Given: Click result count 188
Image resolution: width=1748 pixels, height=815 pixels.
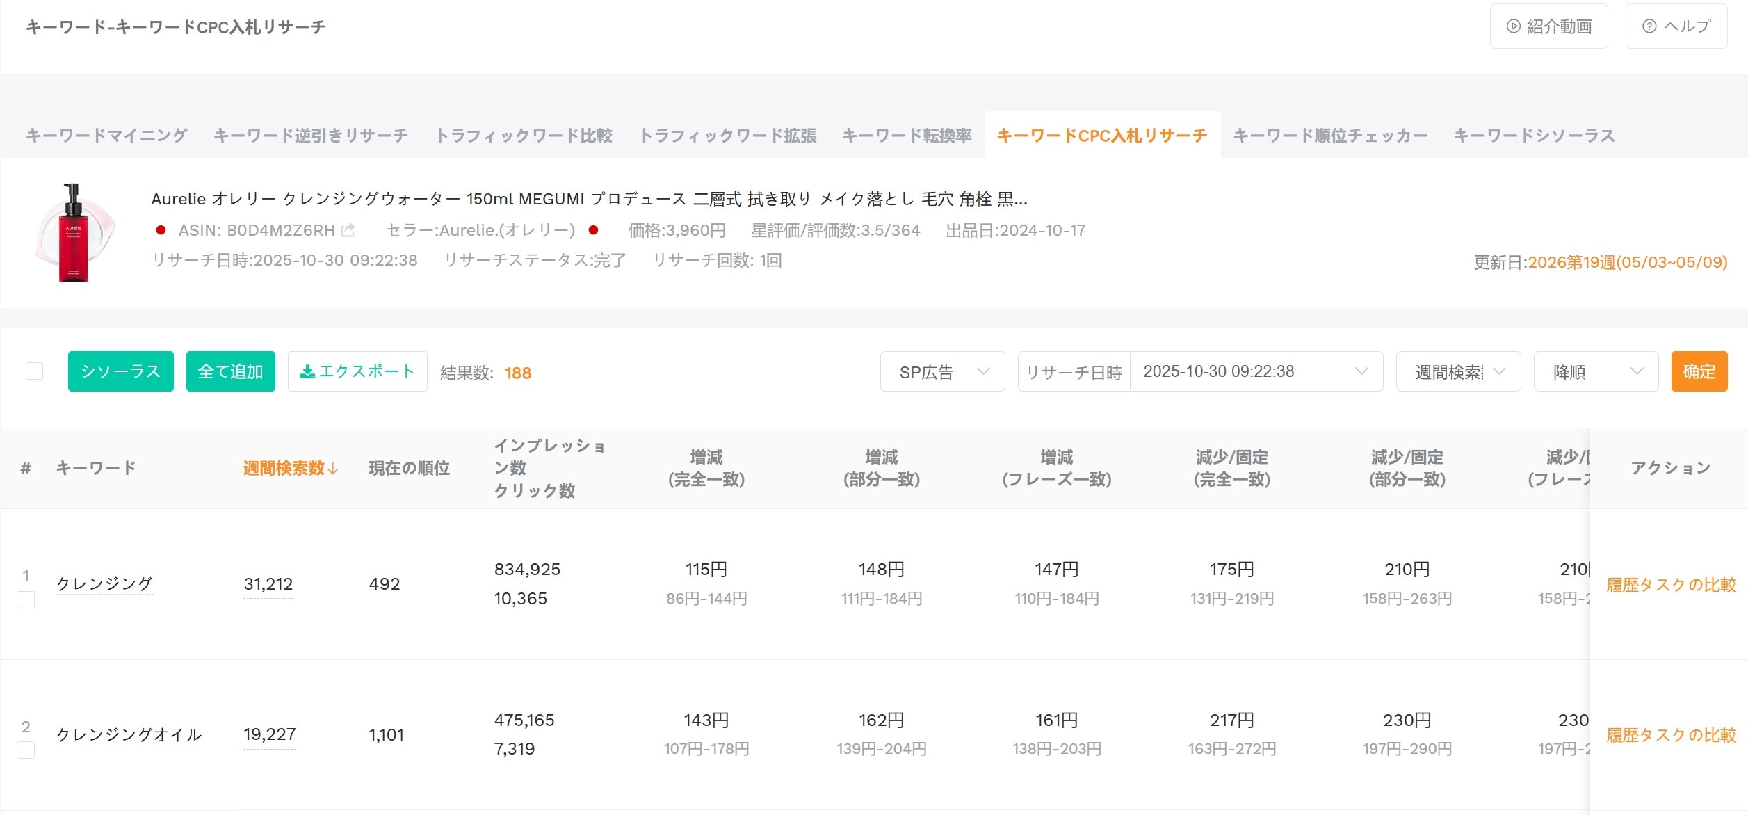Looking at the screenshot, I should coord(518,373).
